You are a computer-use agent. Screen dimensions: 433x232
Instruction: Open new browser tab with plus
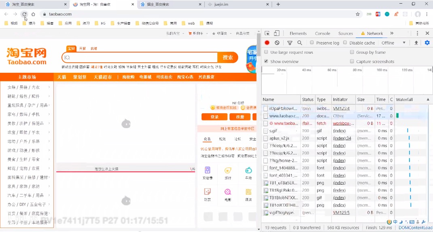pyautogui.click(x=278, y=4)
